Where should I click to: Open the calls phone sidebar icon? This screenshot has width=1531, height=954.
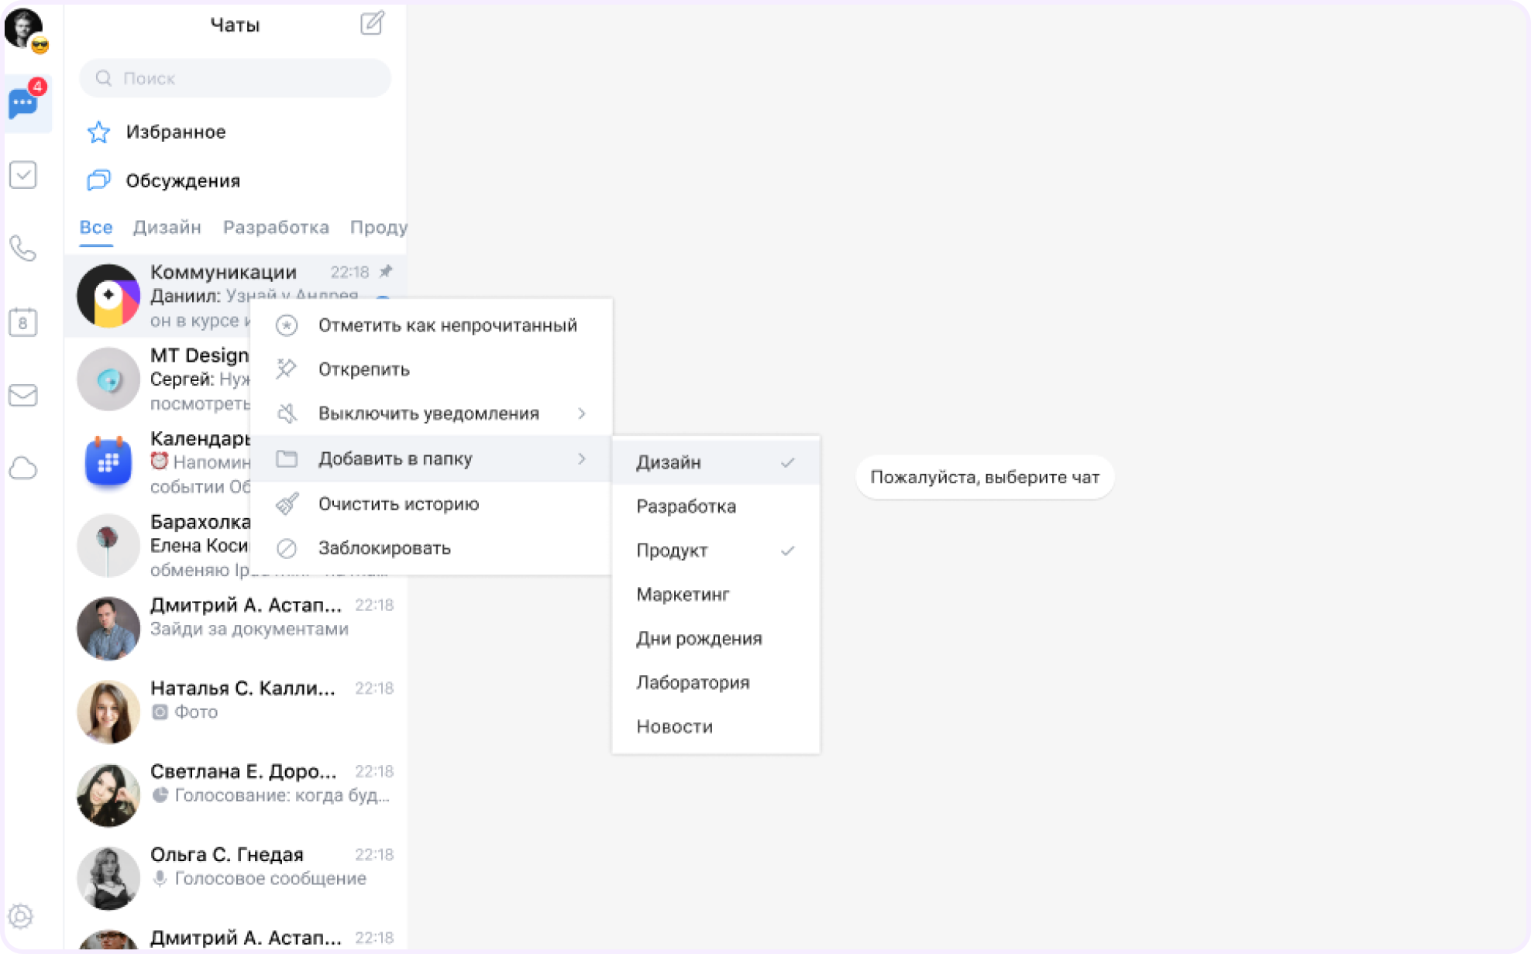[x=23, y=249]
